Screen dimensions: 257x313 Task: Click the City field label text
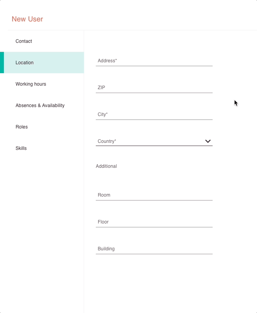tap(103, 114)
